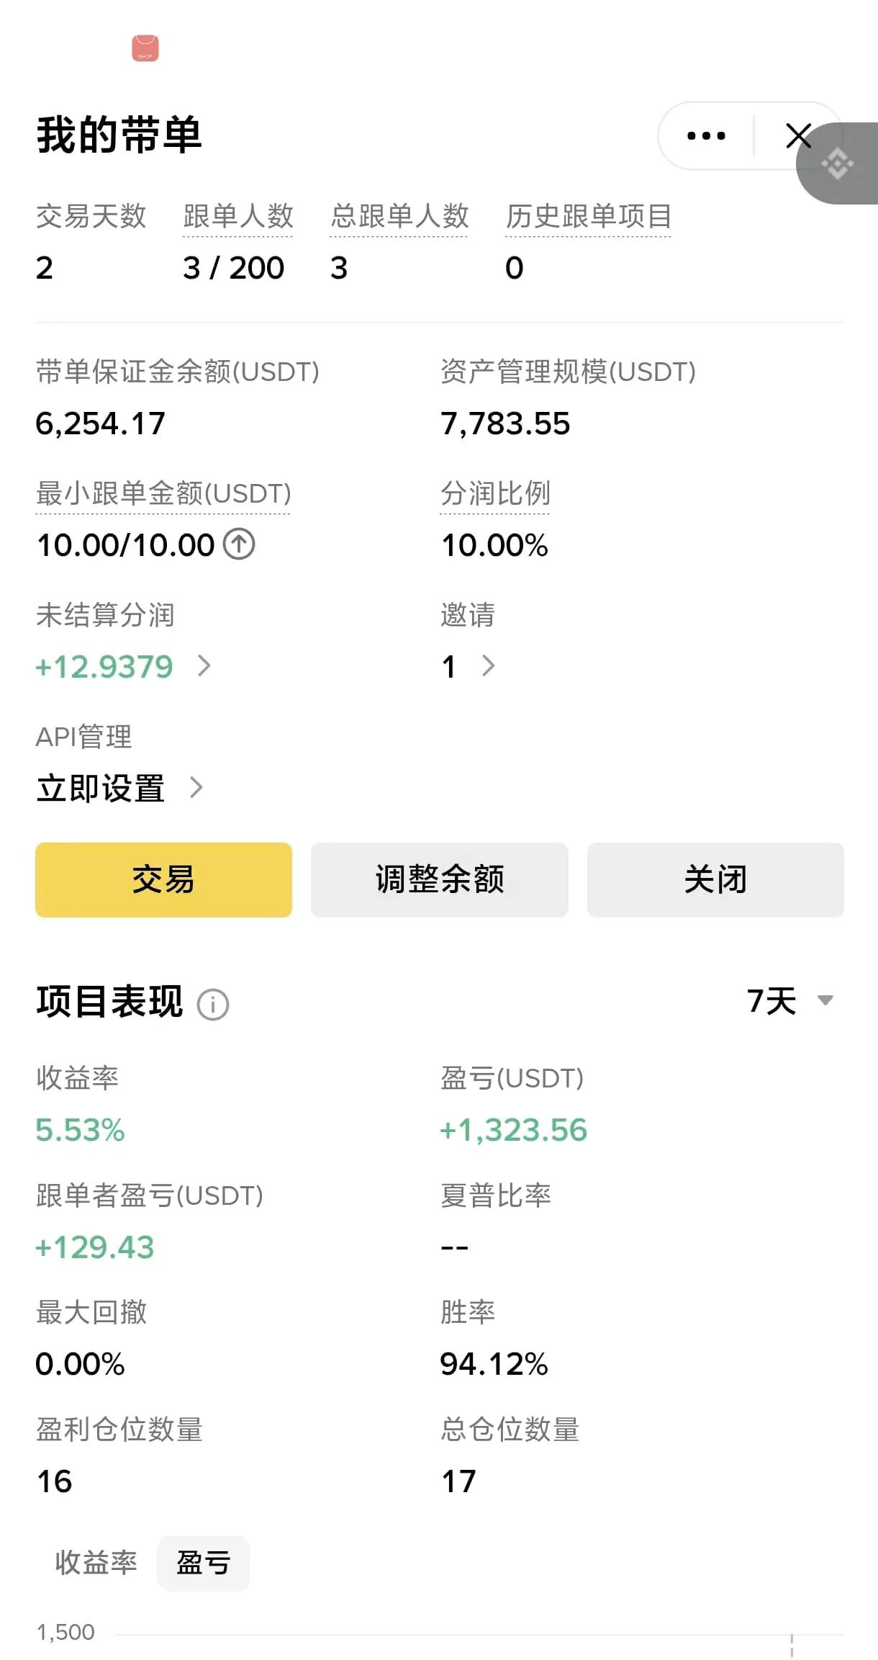The image size is (878, 1660).
Task: Tap the 关闭 button
Action: tap(715, 879)
